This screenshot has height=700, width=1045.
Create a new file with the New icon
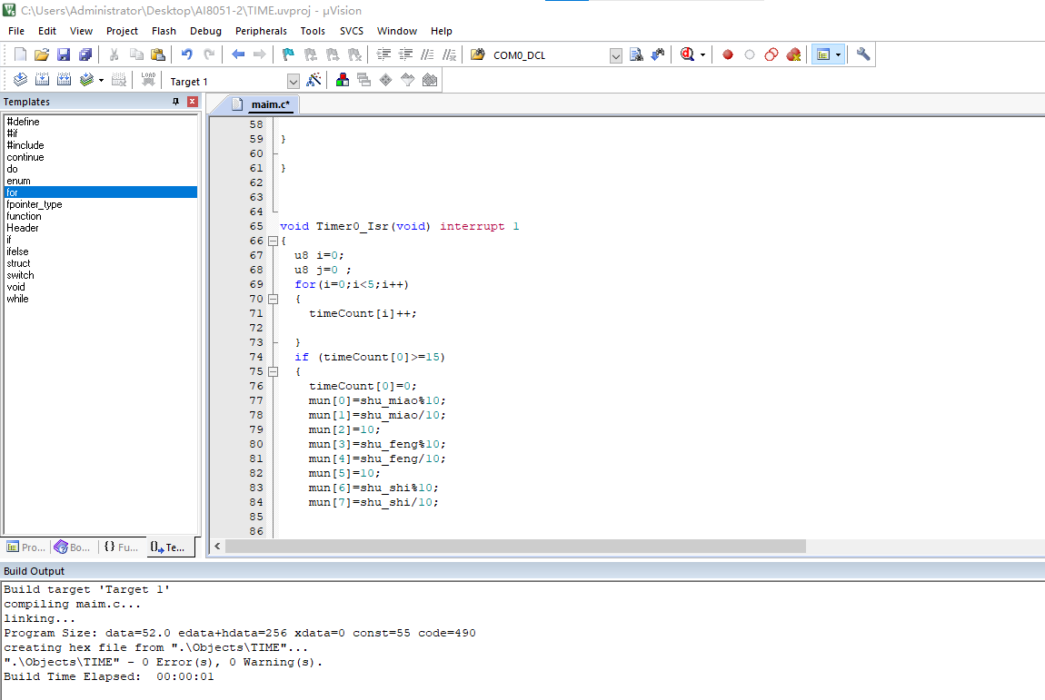[20, 54]
